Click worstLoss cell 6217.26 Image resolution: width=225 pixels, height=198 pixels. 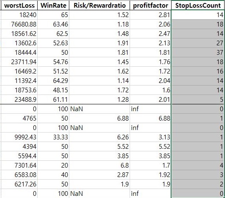[x=19, y=184]
